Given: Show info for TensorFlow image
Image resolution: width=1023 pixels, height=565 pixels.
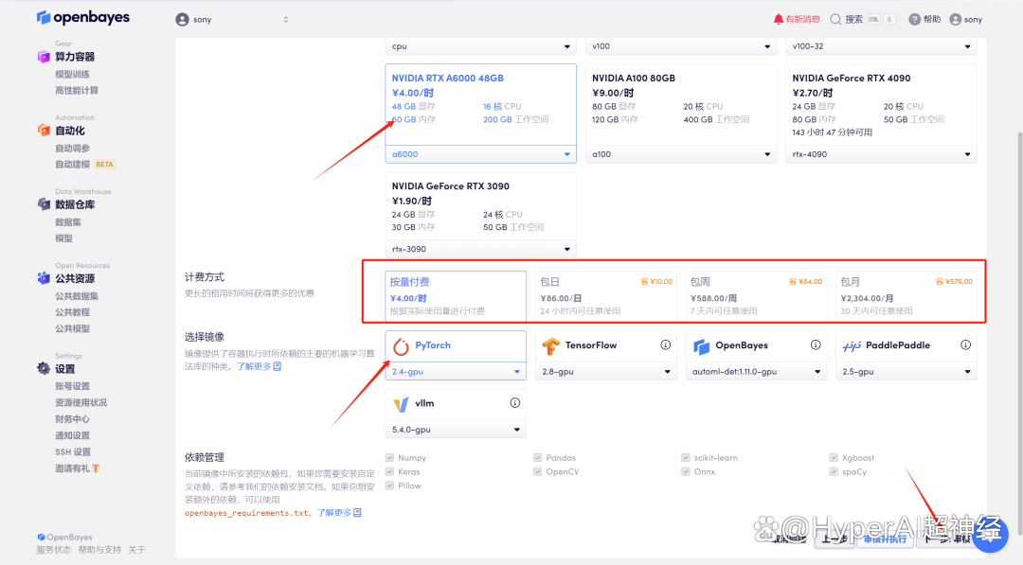Looking at the screenshot, I should coord(666,344).
